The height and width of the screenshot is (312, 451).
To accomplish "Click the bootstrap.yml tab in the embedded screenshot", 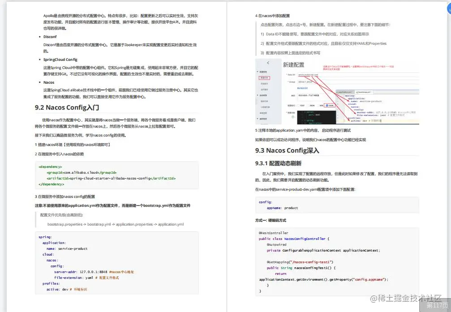I will point(363,92).
